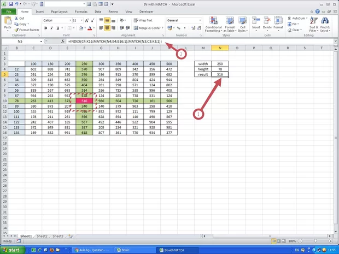Toggle center horizontal alignment

[x=107, y=28]
